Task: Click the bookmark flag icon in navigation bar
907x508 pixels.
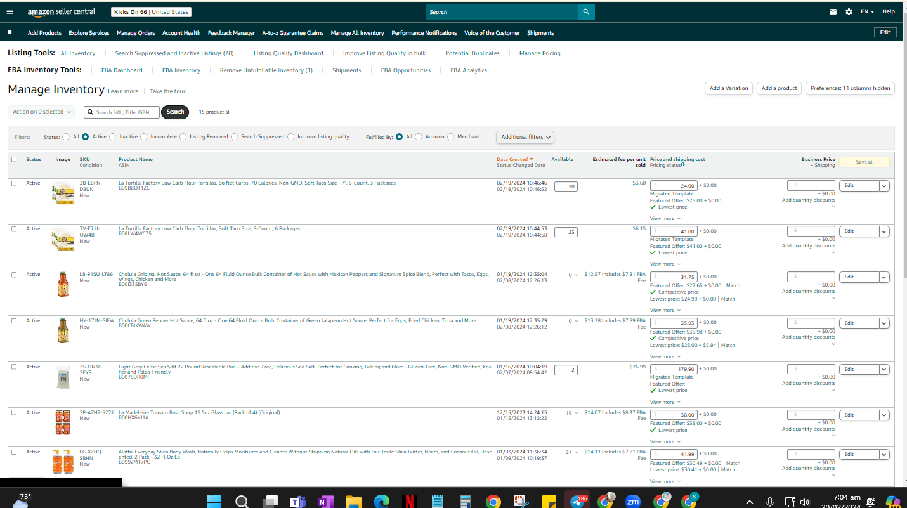Action: (10, 32)
